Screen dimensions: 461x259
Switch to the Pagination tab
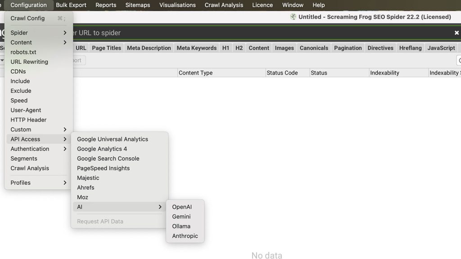(348, 48)
